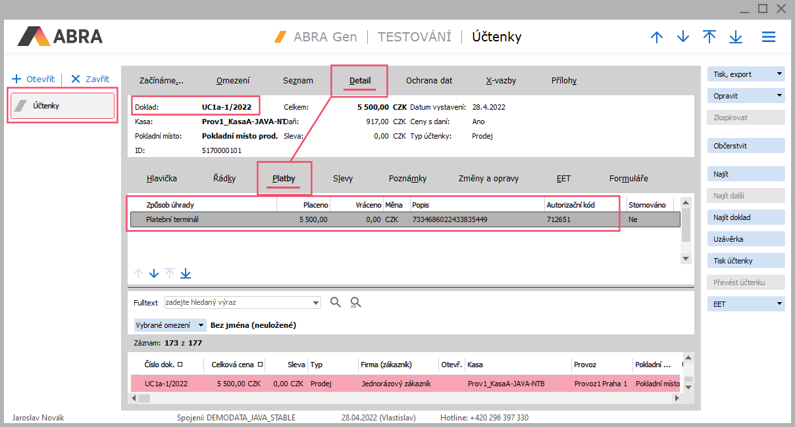Switch to the Řádky tab

[224, 179]
